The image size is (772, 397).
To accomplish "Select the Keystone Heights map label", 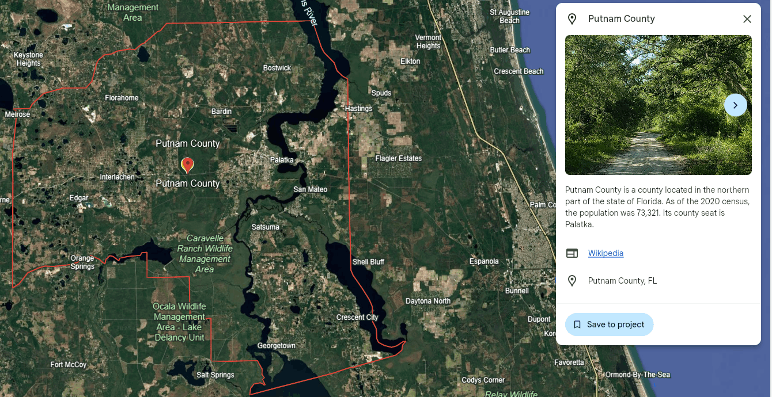I will (x=28, y=59).
